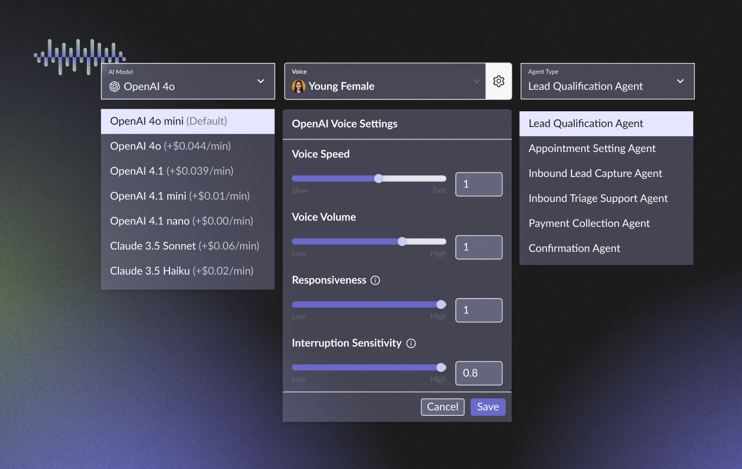Select OpenAI 4.1 nano option
This screenshot has height=469, width=742.
click(x=188, y=221)
